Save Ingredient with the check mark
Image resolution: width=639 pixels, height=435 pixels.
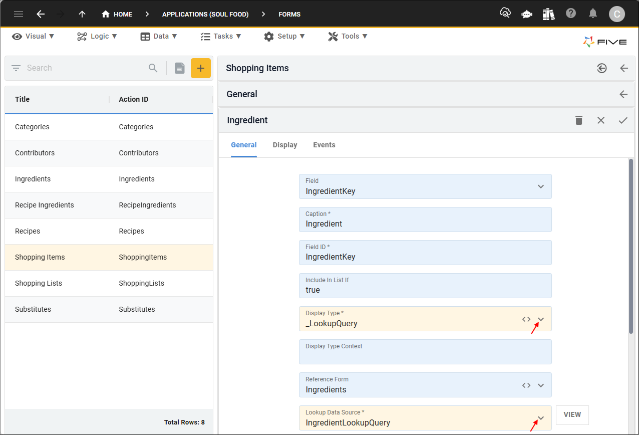point(623,120)
